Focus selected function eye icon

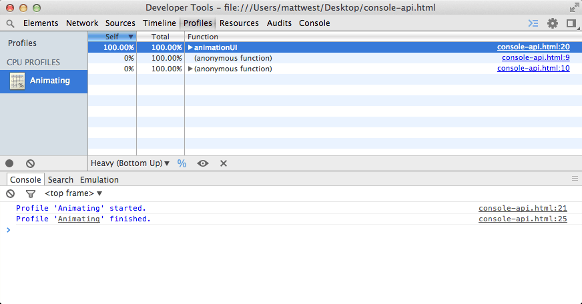(x=203, y=163)
